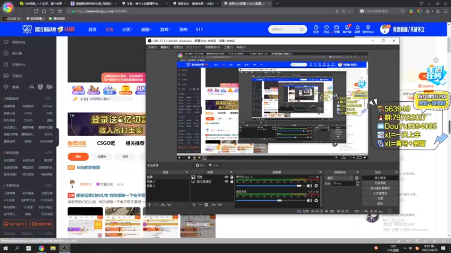The image size is (451, 253).
Task: Move source down in OBS Sources panel
Action: coord(220,205)
